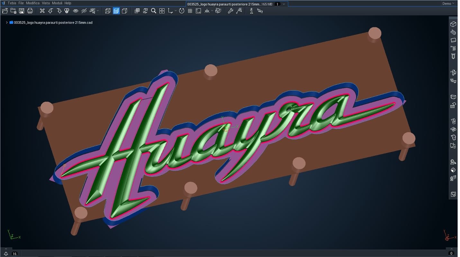This screenshot has width=460, height=257.
Task: Open the Help menu
Action: (68, 3)
